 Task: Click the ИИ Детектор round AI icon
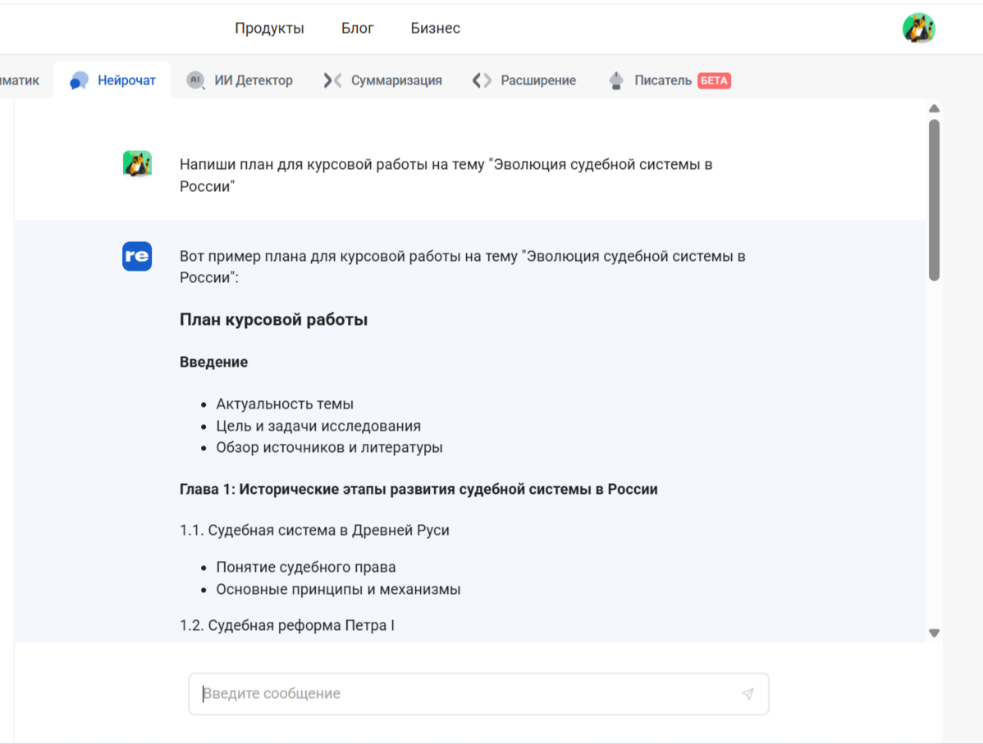(x=195, y=80)
